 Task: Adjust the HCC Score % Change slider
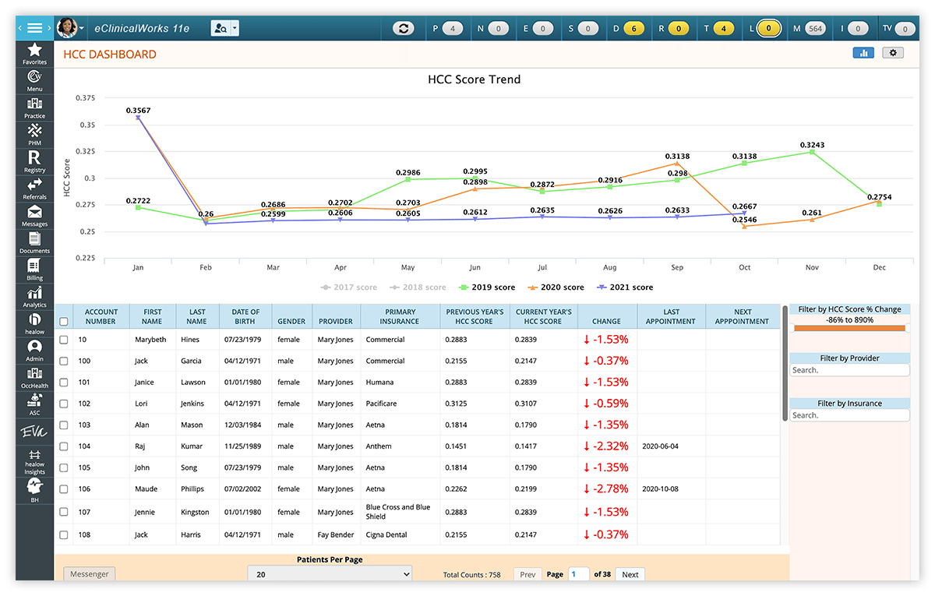click(849, 328)
